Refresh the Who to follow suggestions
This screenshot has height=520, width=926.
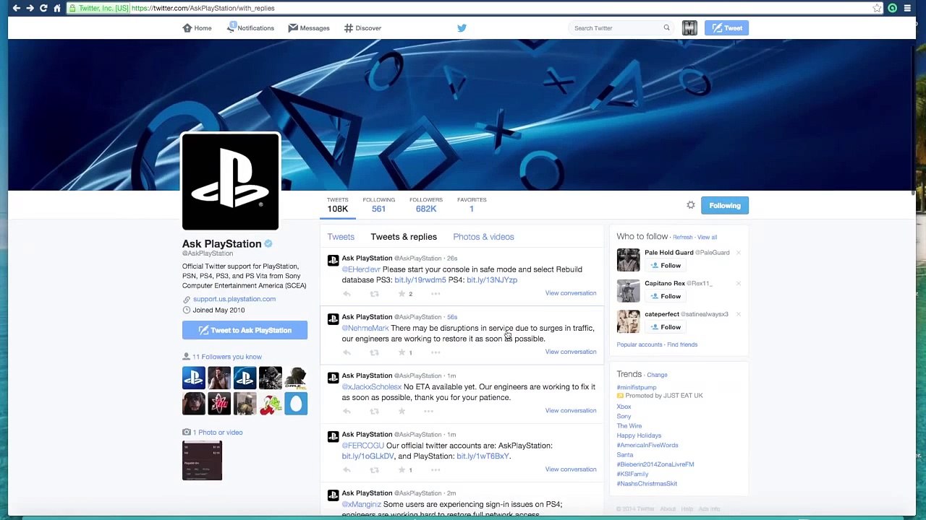pos(682,238)
